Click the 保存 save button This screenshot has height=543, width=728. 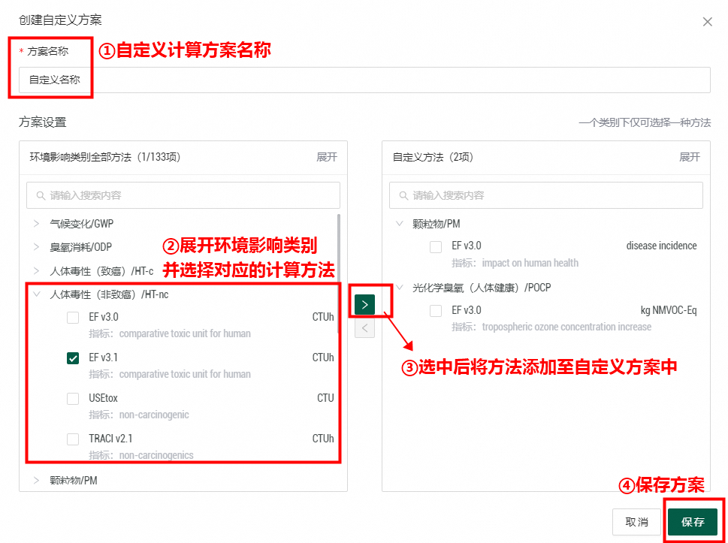[x=693, y=522]
